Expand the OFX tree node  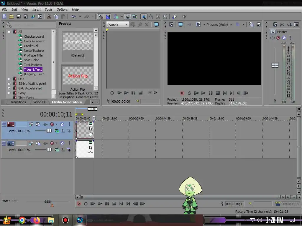(x=9, y=79)
